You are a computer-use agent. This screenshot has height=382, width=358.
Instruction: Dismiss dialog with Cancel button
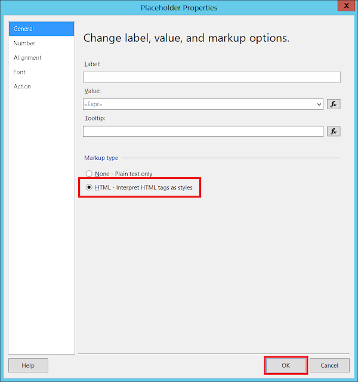point(329,365)
